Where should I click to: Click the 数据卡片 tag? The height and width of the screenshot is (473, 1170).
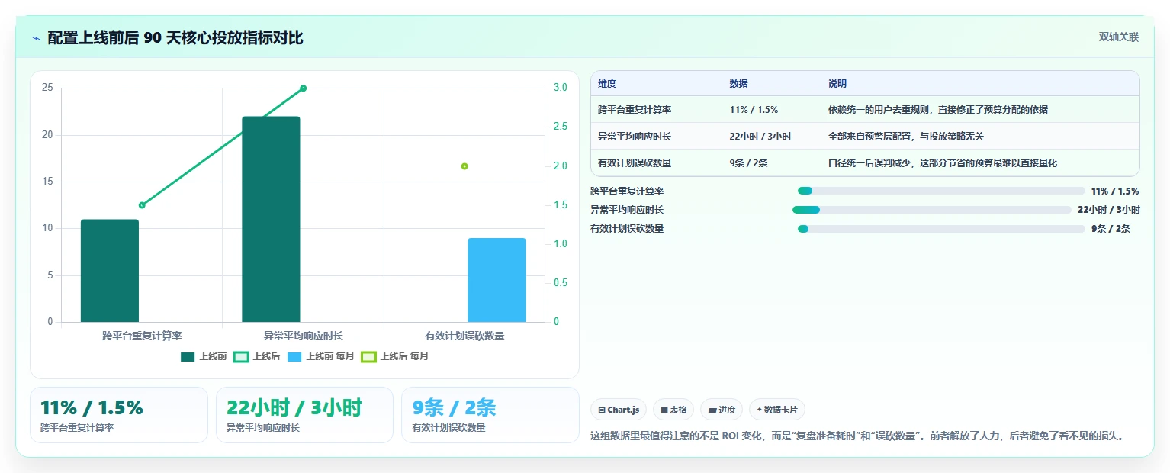click(777, 410)
